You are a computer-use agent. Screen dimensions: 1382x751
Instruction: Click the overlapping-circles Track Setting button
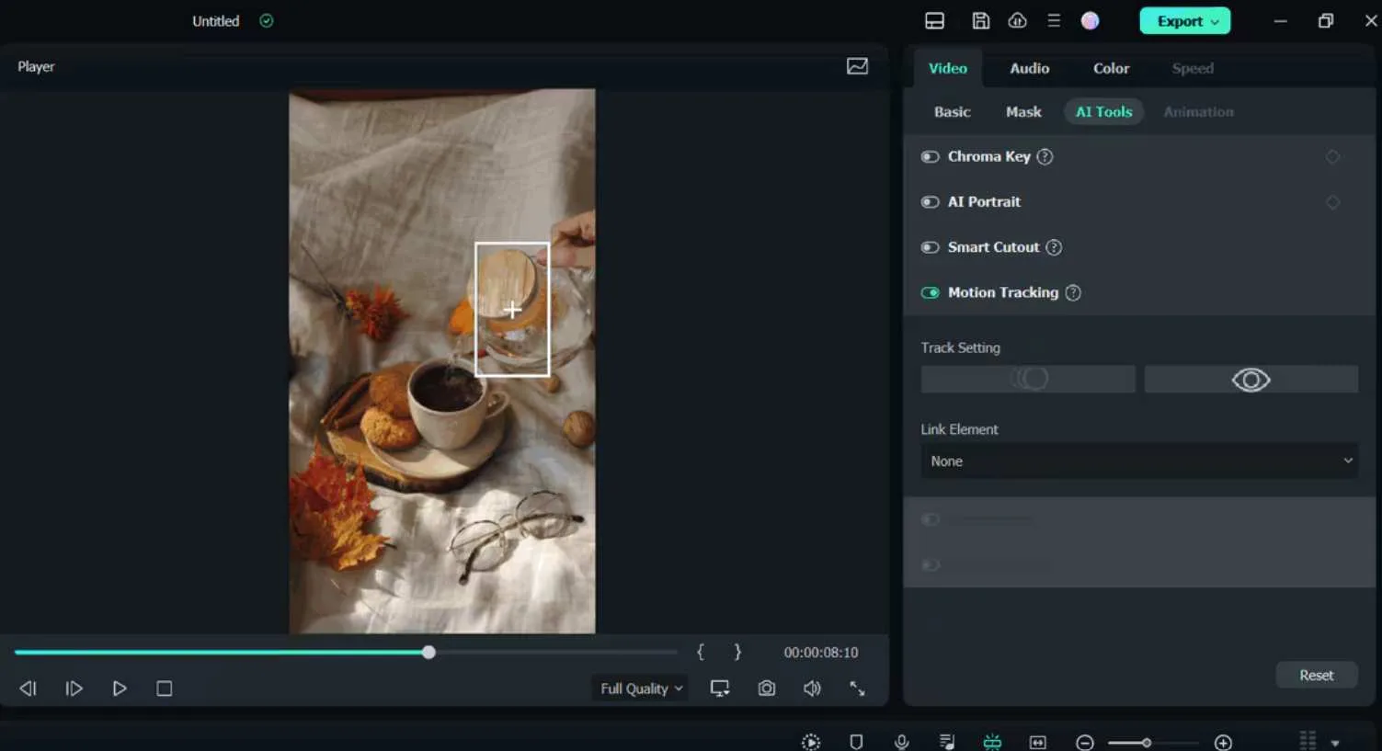click(x=1028, y=379)
